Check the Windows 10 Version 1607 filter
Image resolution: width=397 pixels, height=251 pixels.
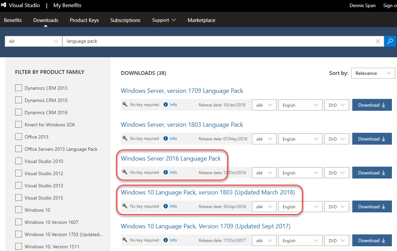pos(19,222)
